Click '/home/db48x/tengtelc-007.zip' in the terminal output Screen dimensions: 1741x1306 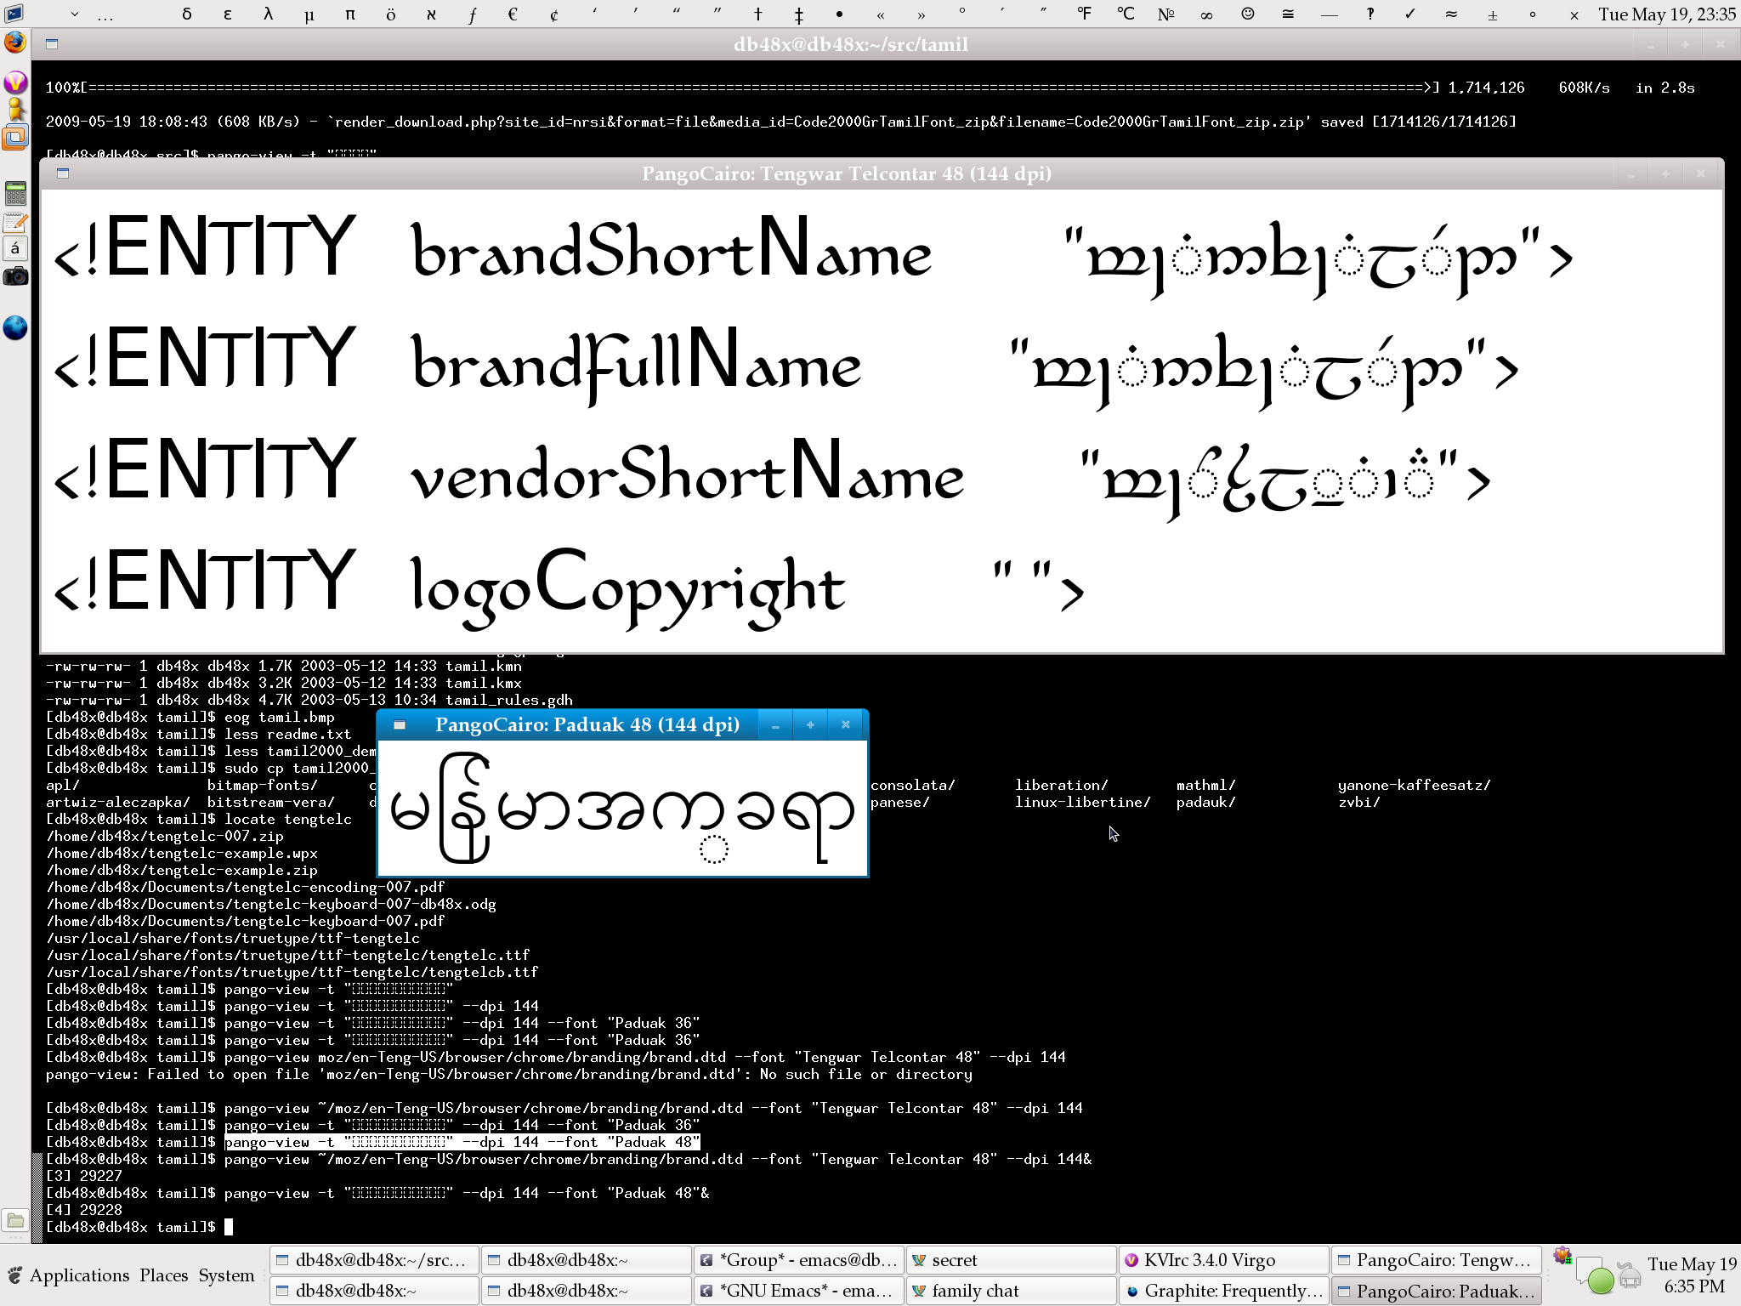[x=165, y=836]
